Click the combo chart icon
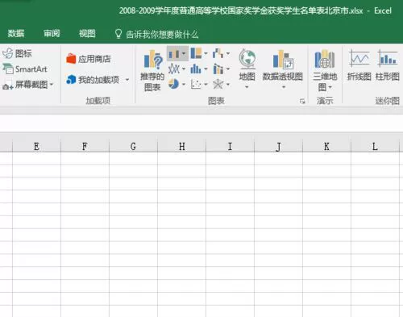 pos(218,69)
